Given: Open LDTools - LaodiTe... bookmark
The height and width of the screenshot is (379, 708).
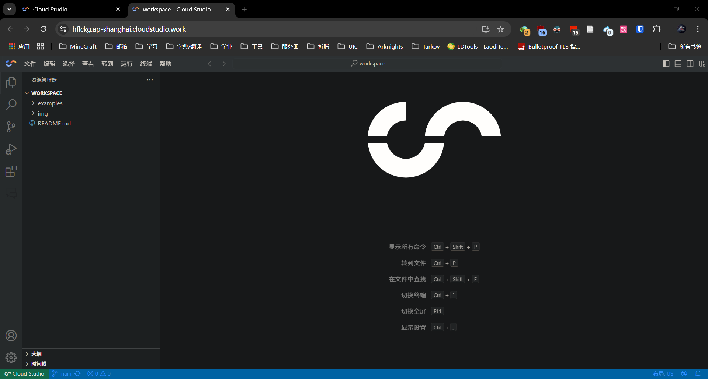Looking at the screenshot, I should (x=478, y=46).
